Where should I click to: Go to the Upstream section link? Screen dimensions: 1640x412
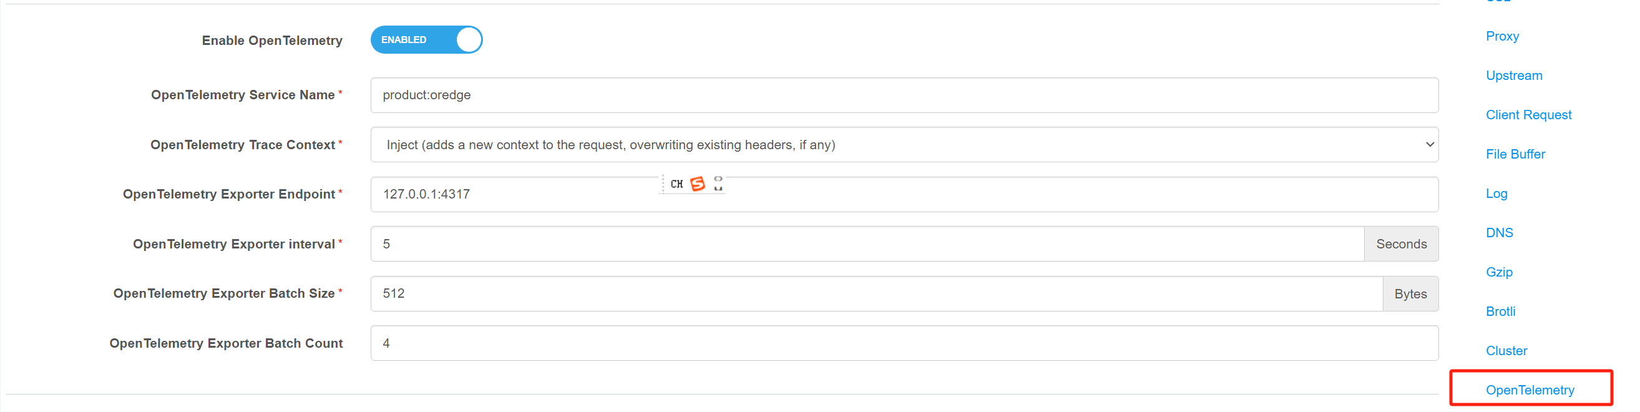click(x=1514, y=76)
